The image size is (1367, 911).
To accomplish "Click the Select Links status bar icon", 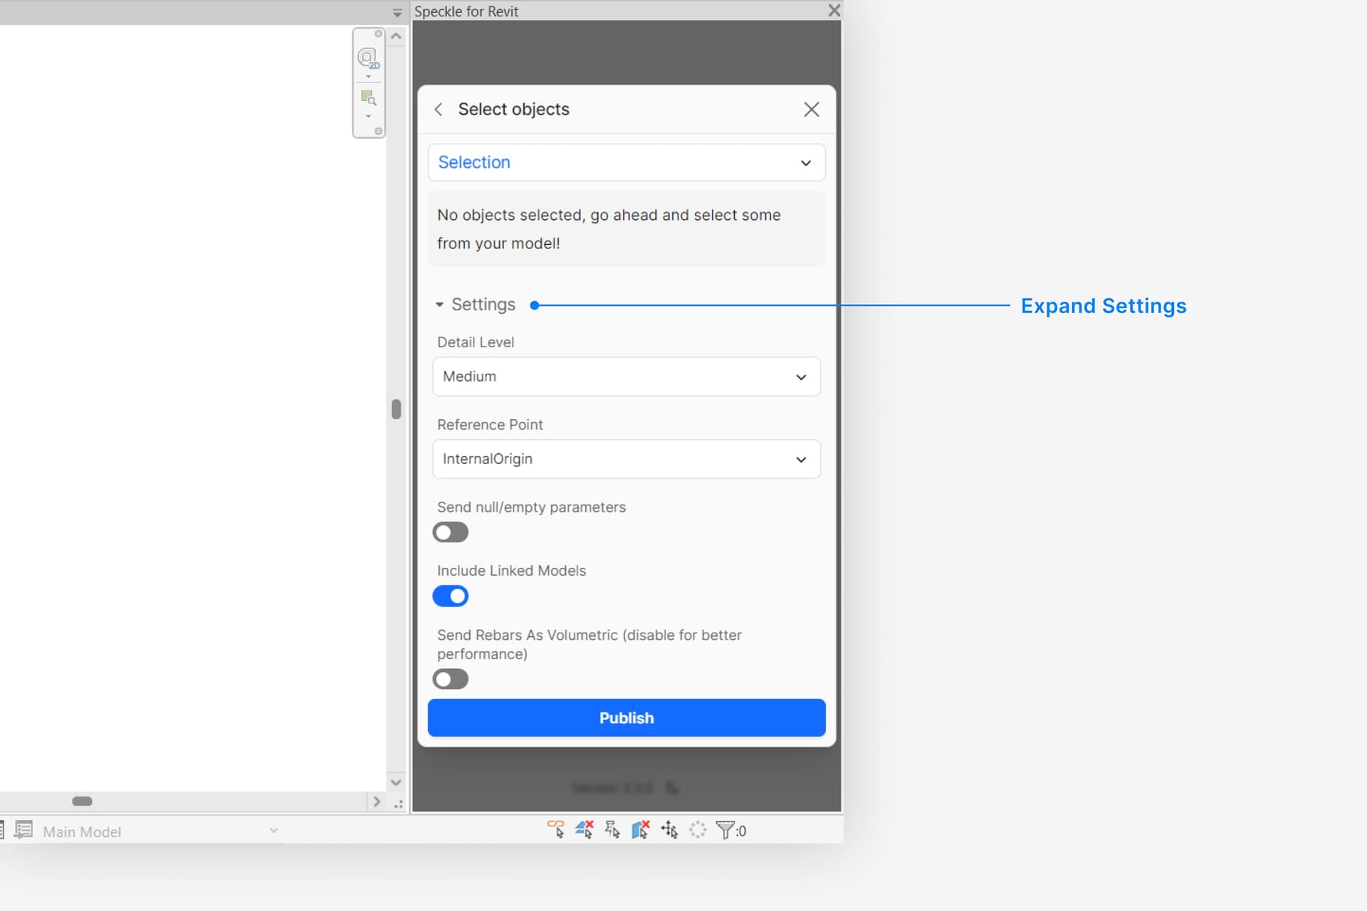I will (x=555, y=830).
